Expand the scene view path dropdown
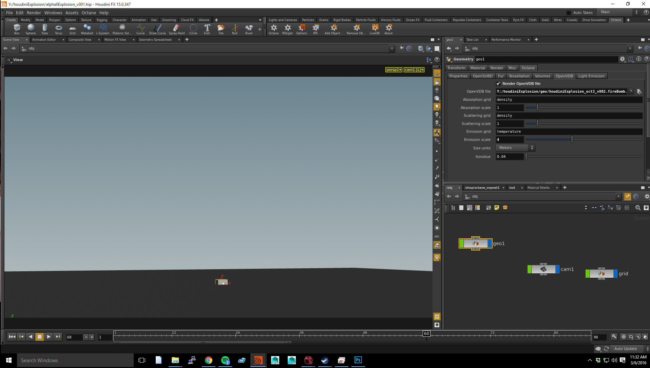Viewport: 650px width, 368px height. [x=392, y=49]
